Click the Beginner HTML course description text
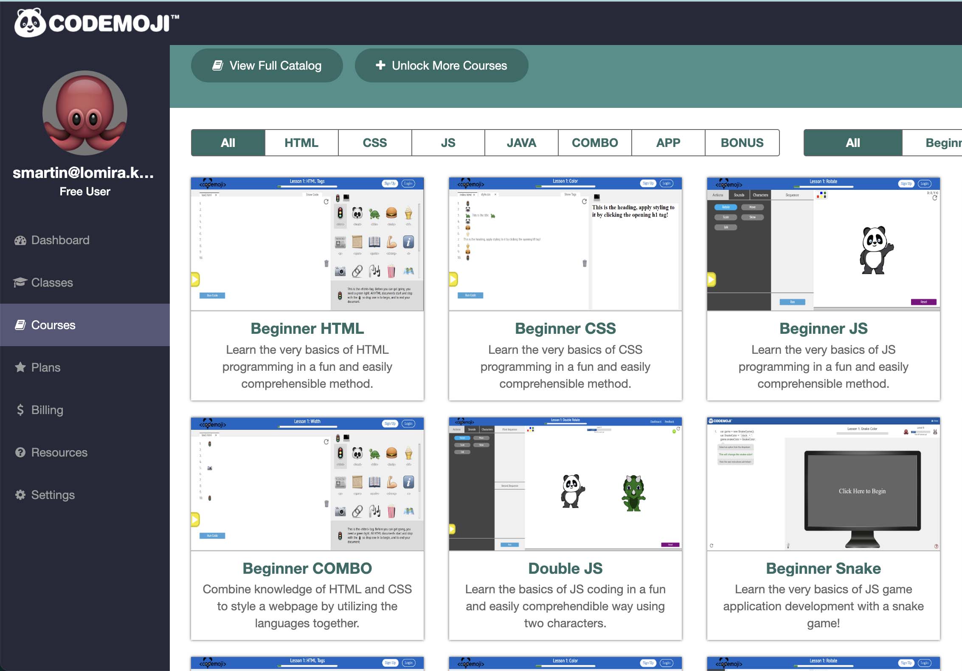This screenshot has height=671, width=962. click(x=307, y=367)
